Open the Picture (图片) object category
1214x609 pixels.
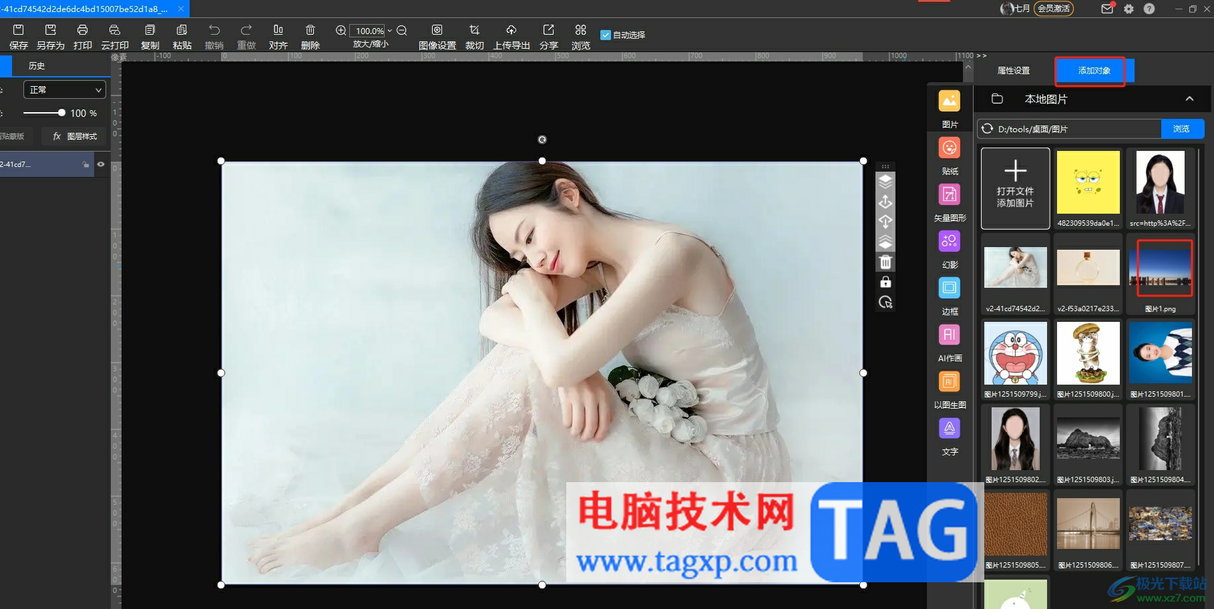950,109
